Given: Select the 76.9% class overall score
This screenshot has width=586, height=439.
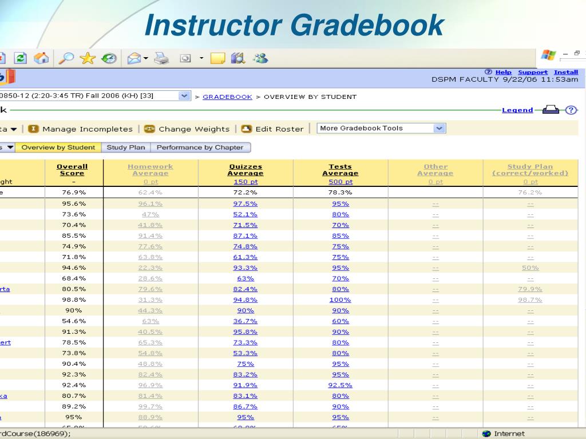Looking at the screenshot, I should 74,193.
